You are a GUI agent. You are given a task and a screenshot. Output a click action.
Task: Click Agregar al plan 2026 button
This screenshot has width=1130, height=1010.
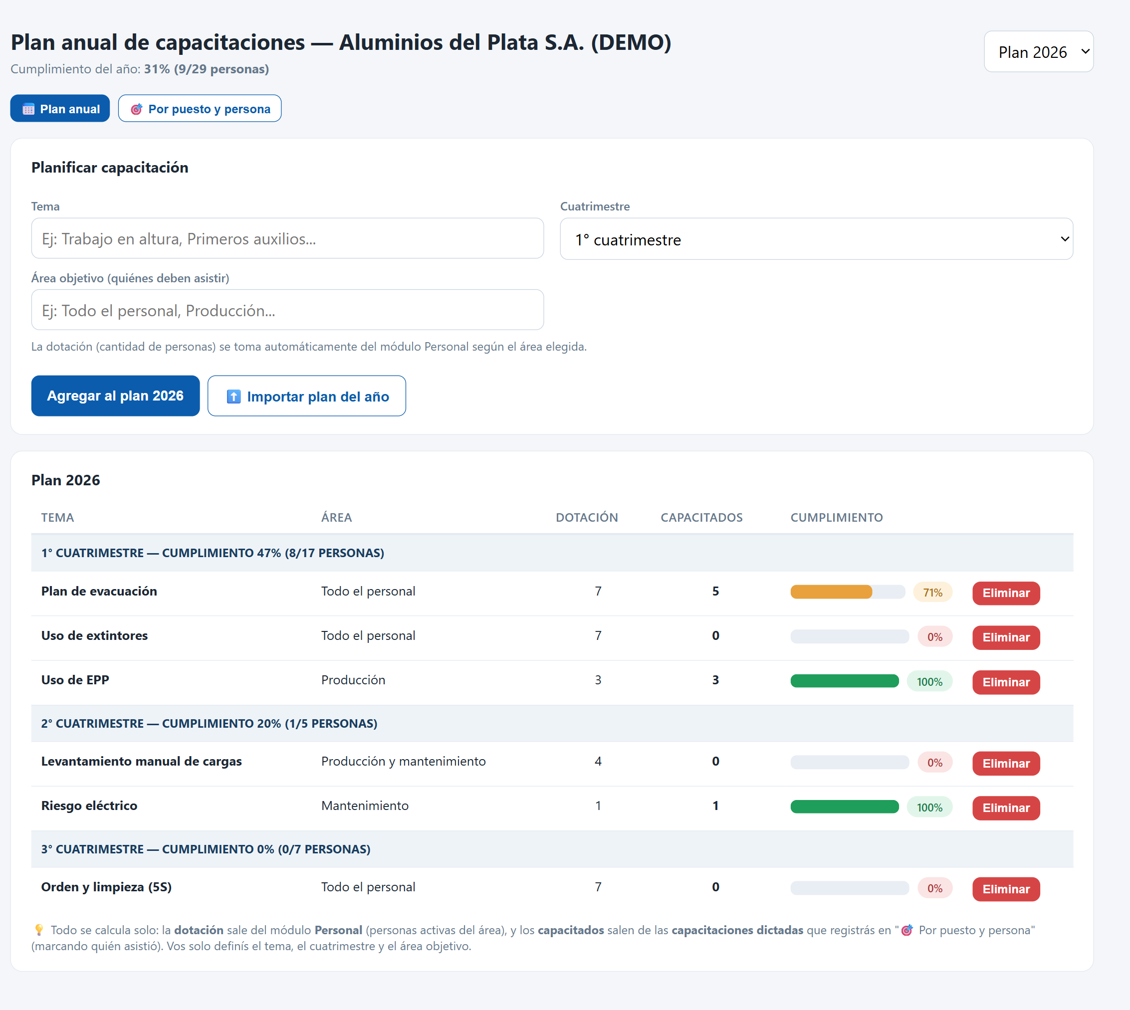115,396
